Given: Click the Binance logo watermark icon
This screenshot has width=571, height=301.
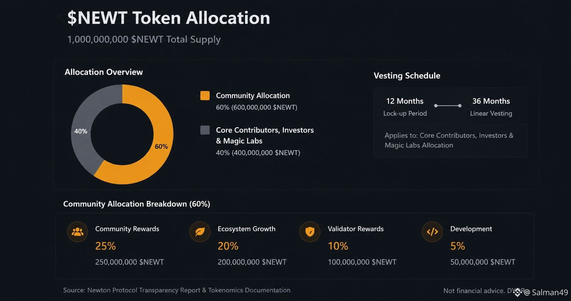Looking at the screenshot, I should pos(517,292).
